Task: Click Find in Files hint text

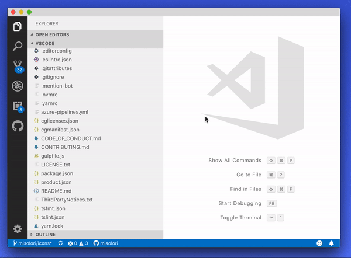Action: click(x=246, y=189)
